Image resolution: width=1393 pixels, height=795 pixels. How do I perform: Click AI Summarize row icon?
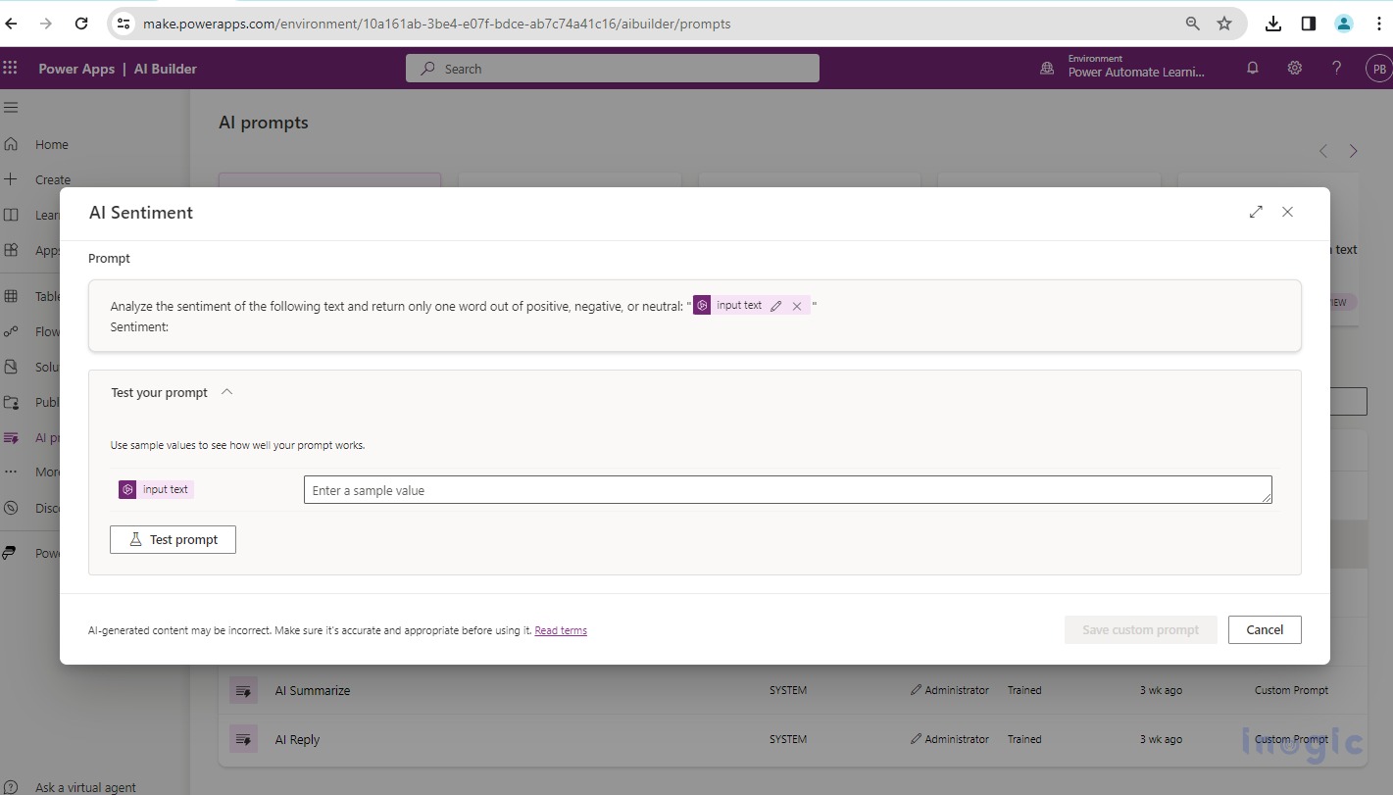[x=243, y=690]
